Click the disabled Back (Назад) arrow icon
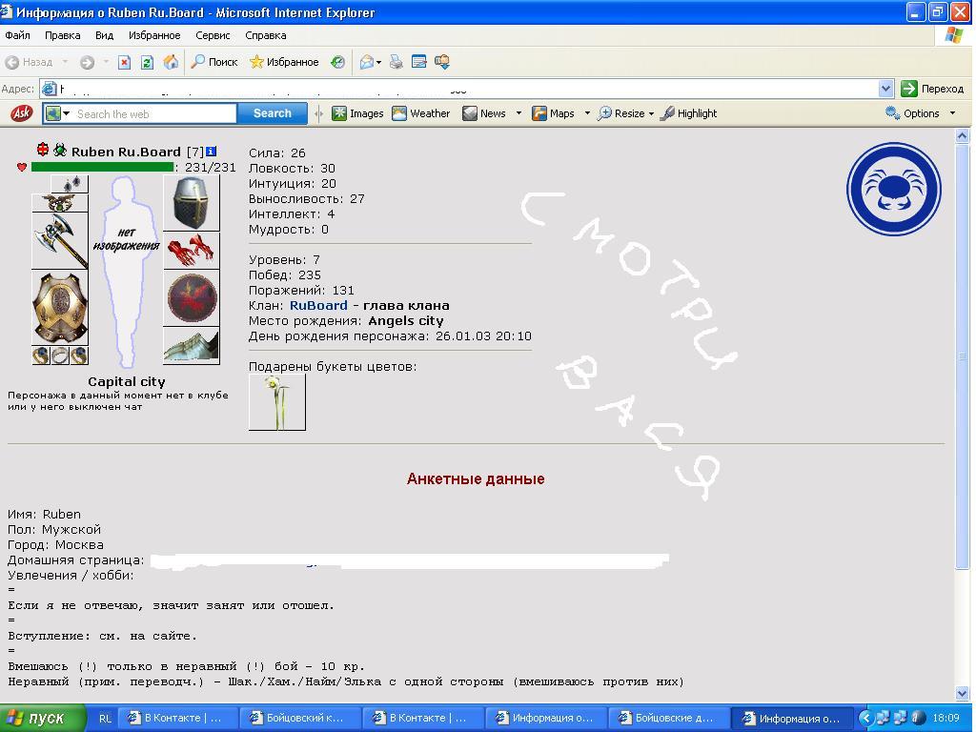Image resolution: width=976 pixels, height=732 pixels. [x=11, y=62]
